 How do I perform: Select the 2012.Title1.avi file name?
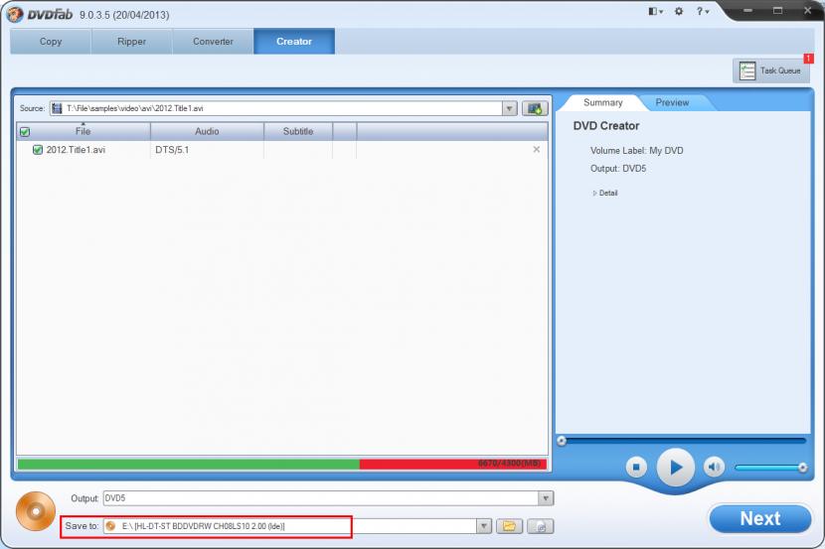tap(76, 150)
